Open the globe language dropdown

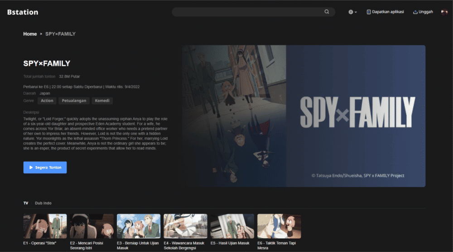[352, 12]
